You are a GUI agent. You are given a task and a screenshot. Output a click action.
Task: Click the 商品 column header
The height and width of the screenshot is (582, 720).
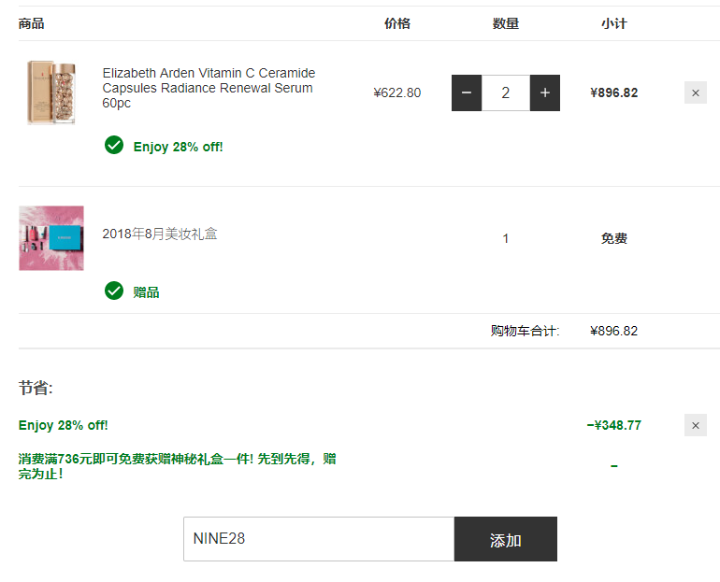click(31, 23)
